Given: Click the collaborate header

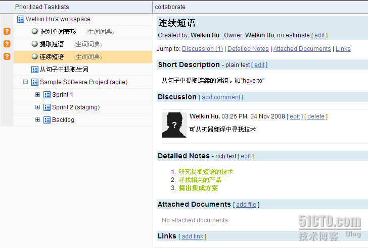Looking at the screenshot, I should 170,7.
